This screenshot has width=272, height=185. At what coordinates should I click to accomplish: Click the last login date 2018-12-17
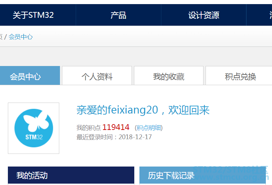tap(135, 137)
